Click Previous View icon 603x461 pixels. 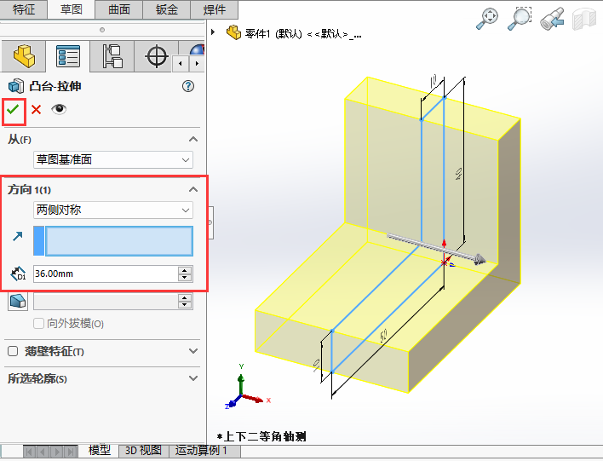coord(552,19)
